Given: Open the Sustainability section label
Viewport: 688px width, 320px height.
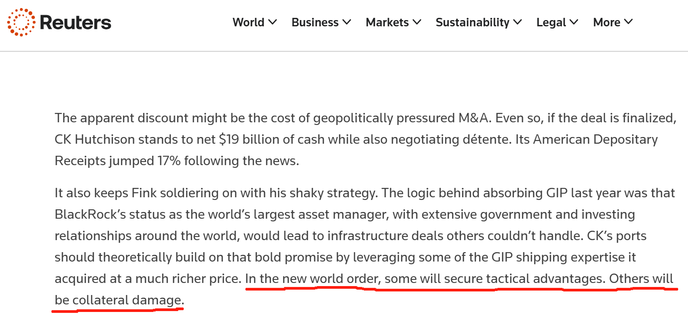Looking at the screenshot, I should [x=473, y=22].
